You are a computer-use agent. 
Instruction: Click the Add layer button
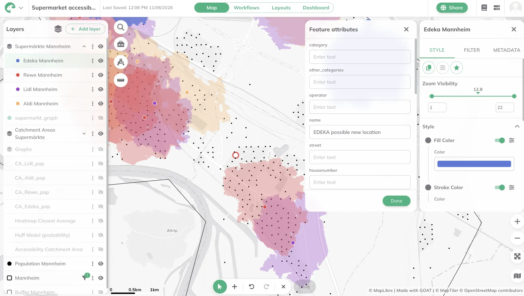click(85, 29)
